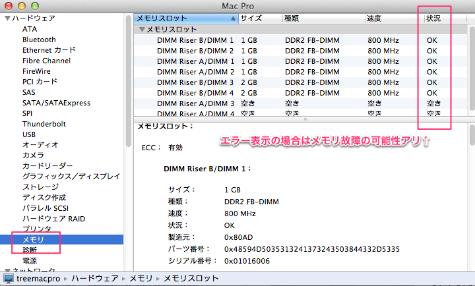Select ディスク作成 in the sidebar

tap(44, 198)
